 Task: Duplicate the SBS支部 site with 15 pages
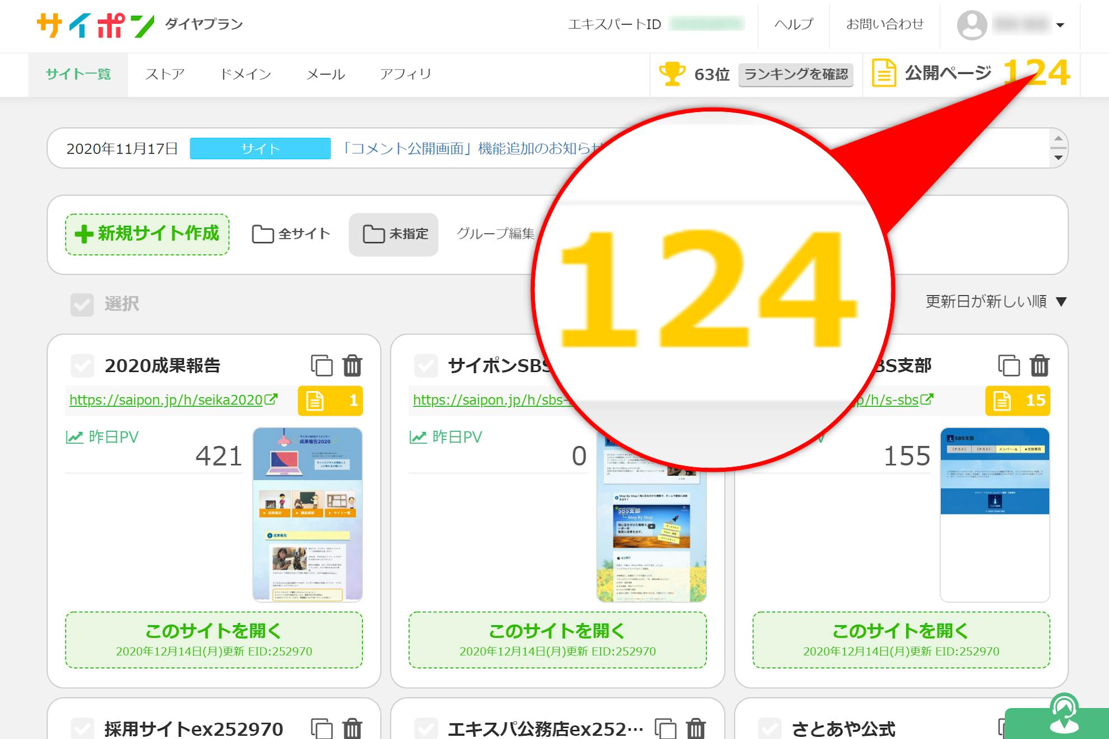coord(1009,365)
